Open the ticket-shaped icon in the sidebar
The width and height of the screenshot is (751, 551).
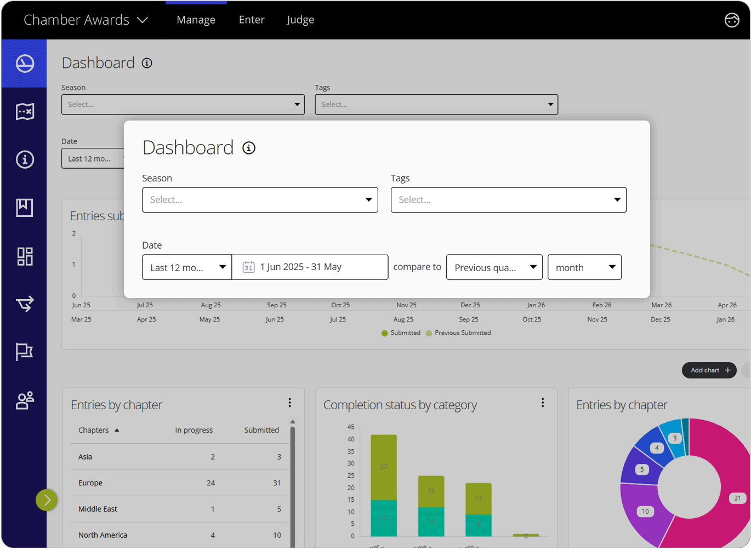click(x=25, y=112)
